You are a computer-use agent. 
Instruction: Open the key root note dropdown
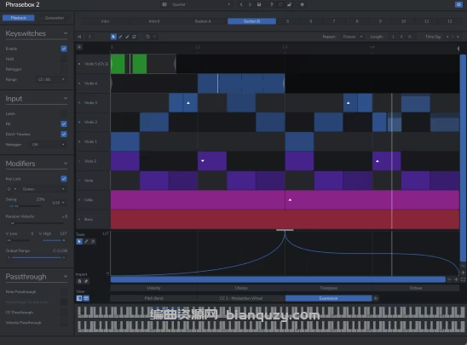12,189
